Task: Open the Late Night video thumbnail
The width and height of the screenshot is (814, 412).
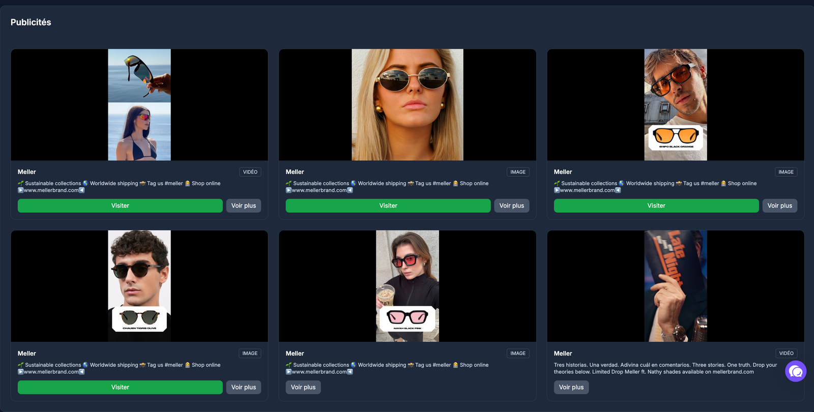Action: [676, 286]
